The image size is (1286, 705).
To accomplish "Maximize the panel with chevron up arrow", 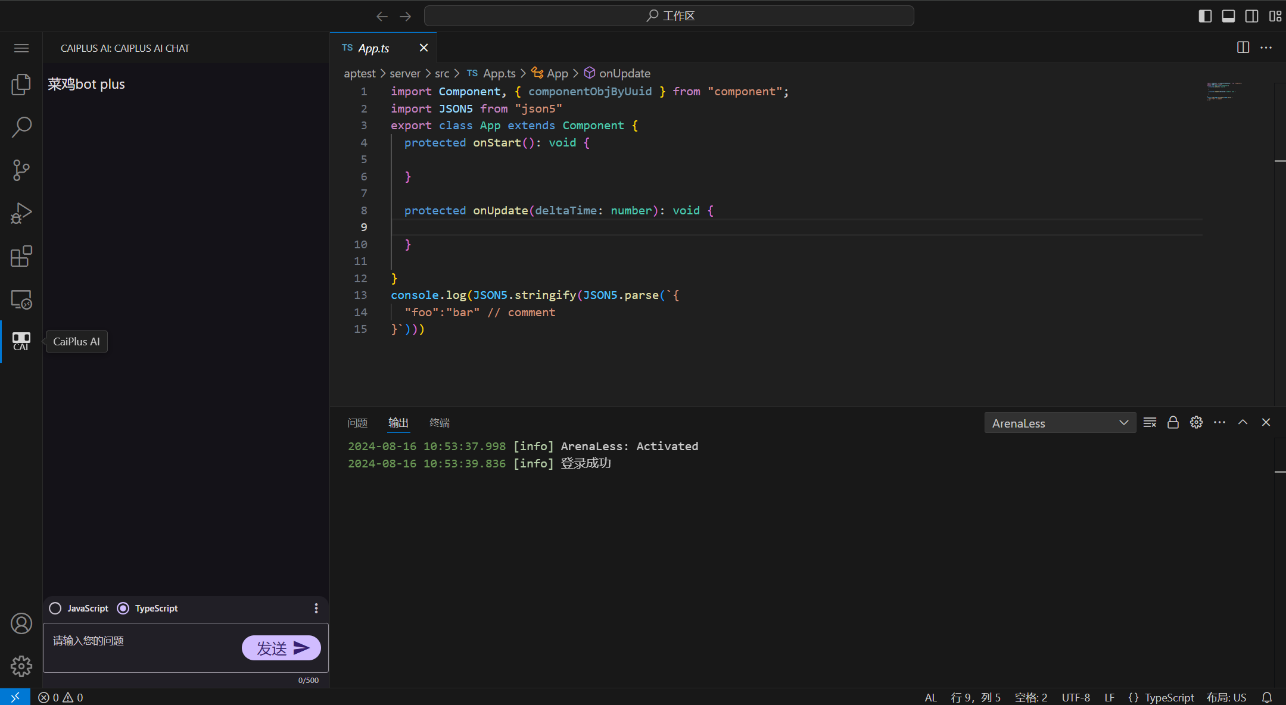I will click(x=1243, y=422).
